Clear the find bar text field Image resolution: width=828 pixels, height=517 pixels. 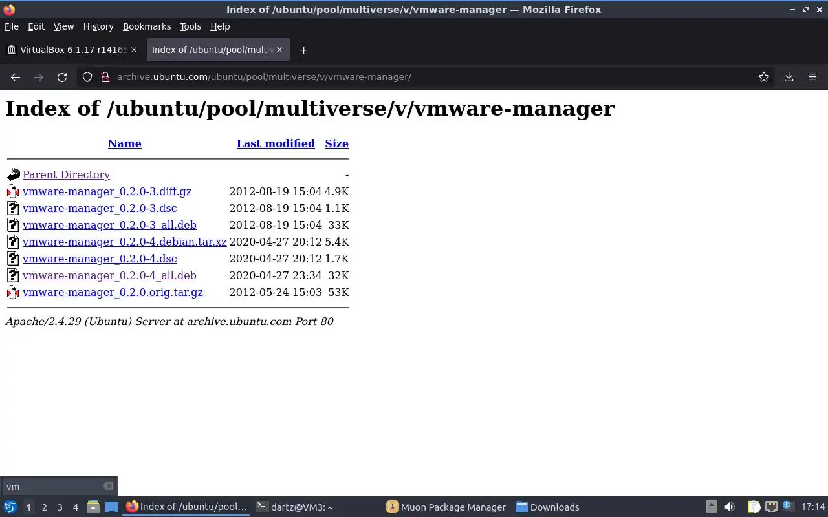tap(108, 486)
